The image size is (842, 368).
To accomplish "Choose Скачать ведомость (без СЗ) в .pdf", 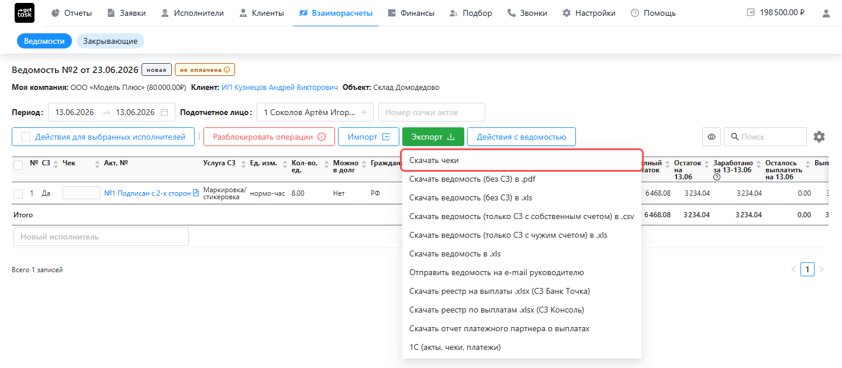I will (x=522, y=179).
